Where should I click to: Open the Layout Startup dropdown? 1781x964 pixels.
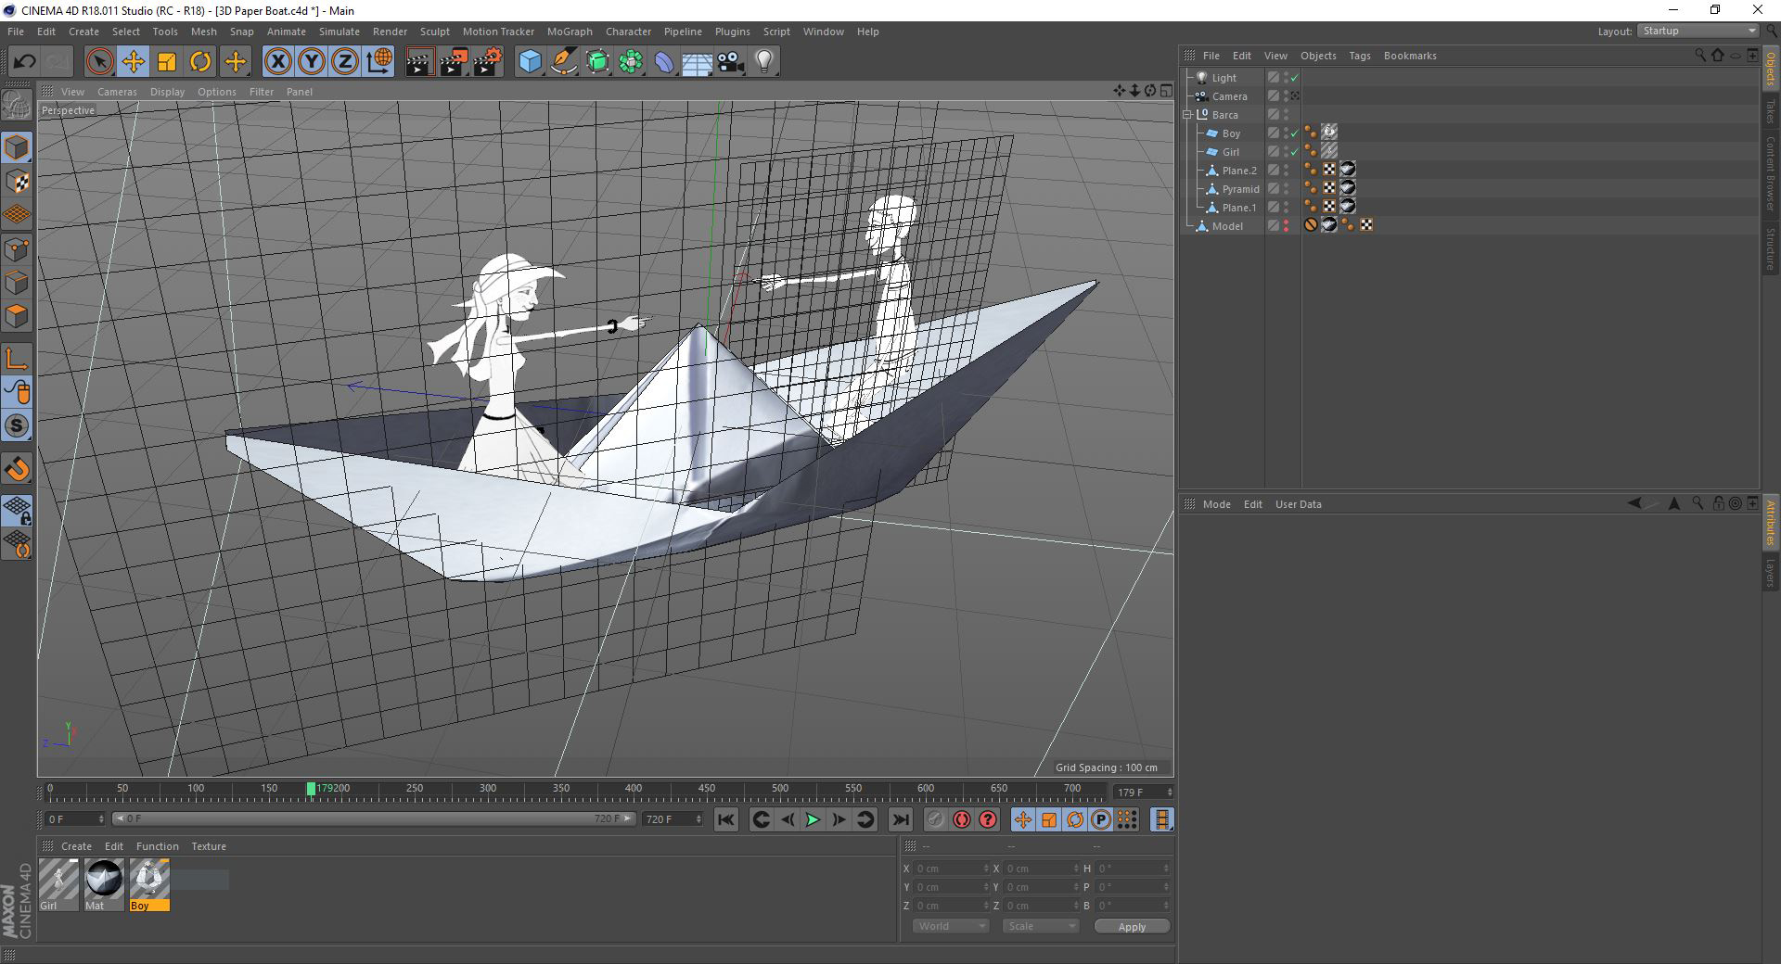point(1698,31)
